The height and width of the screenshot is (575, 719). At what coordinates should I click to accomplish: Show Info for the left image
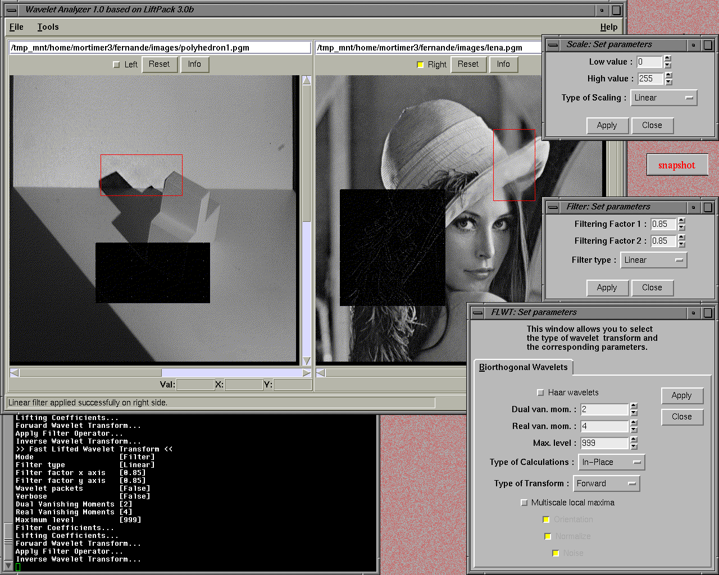(194, 65)
